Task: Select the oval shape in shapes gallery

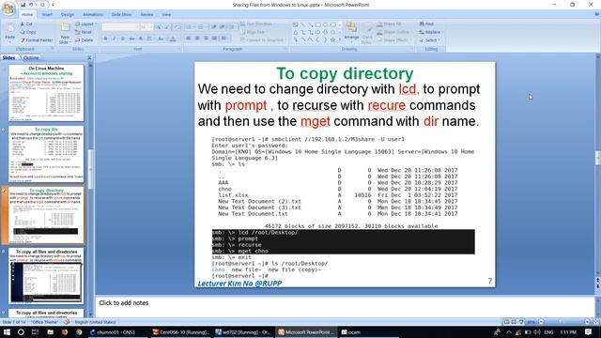Action: pyautogui.click(x=326, y=24)
